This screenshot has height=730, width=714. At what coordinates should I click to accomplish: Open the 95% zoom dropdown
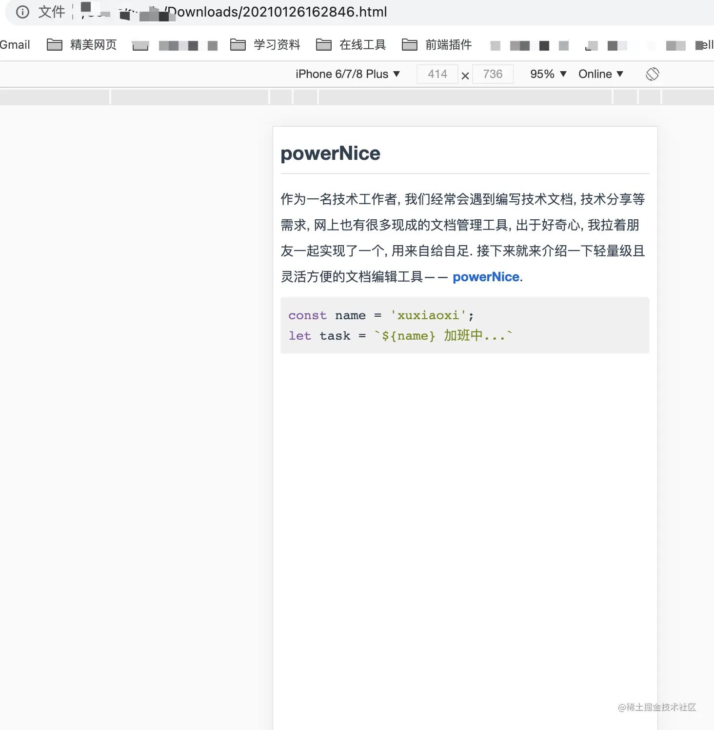tap(548, 74)
